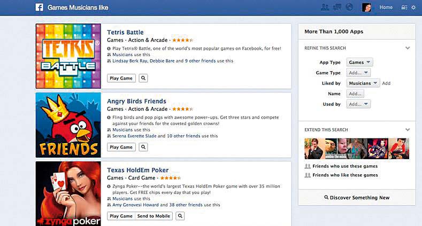Open App Type Games dropdown

coord(359,63)
